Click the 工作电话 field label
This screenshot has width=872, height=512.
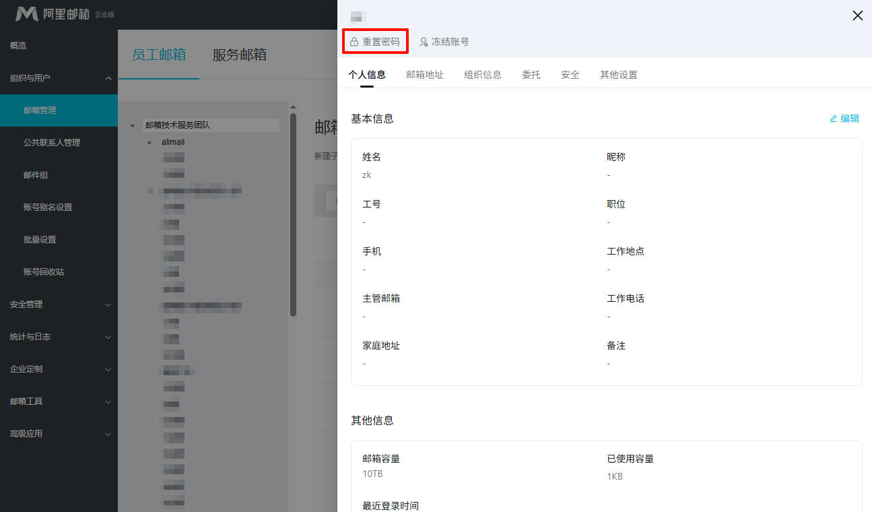[x=626, y=298]
